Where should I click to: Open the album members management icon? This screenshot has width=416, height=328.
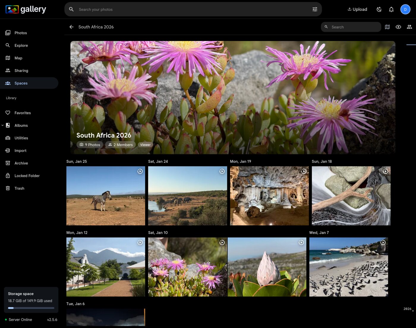point(409,27)
